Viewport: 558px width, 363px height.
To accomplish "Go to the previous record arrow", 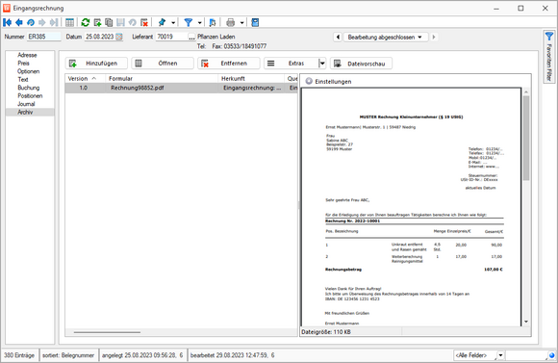I will (x=19, y=22).
